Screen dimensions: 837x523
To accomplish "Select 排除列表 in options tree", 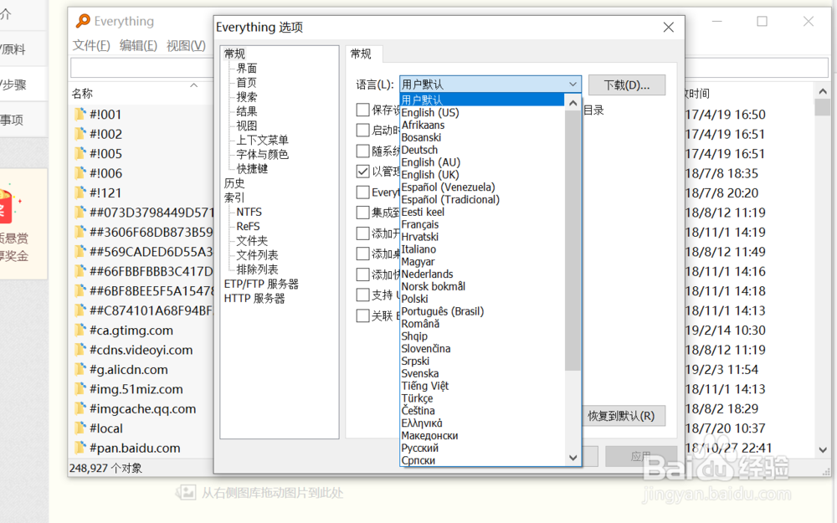I will pyautogui.click(x=257, y=269).
